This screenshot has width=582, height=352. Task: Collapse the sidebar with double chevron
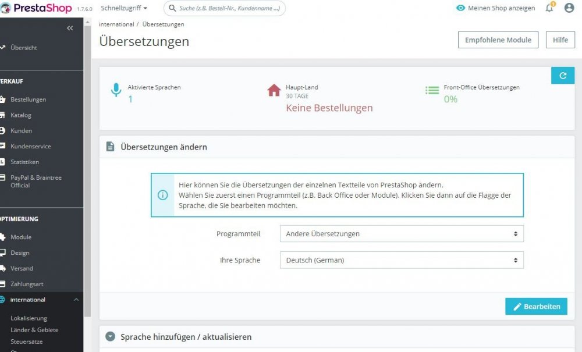point(70,28)
